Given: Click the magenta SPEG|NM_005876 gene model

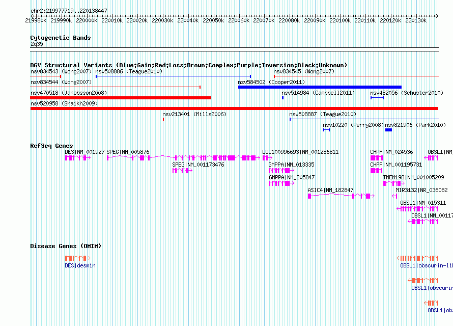Looking at the screenshot, I should click(x=183, y=158).
